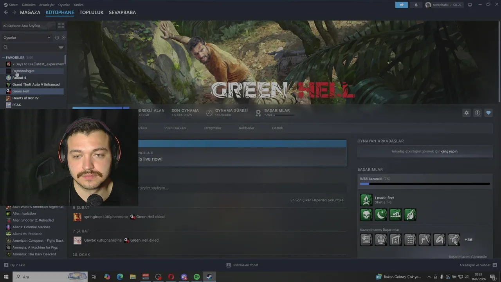
Task: Toggle favorite heart icon
Action: pos(488,113)
